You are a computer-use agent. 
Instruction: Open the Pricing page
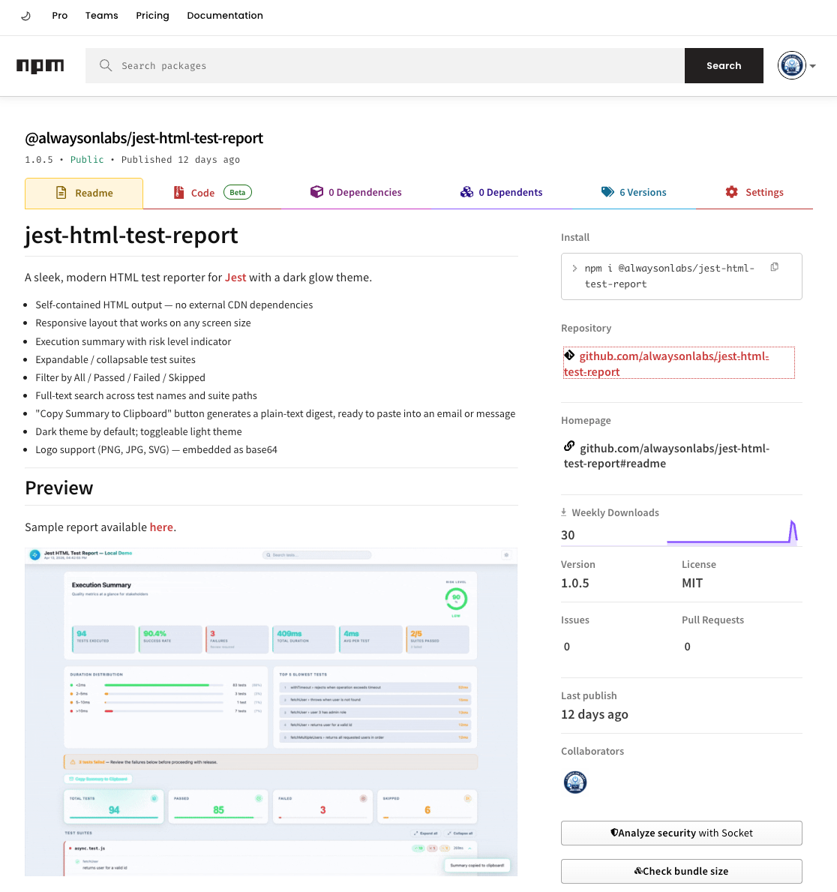152,15
